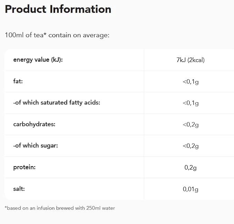
Task: Click the '(2kcal)' part of energy value
Action: [196, 60]
